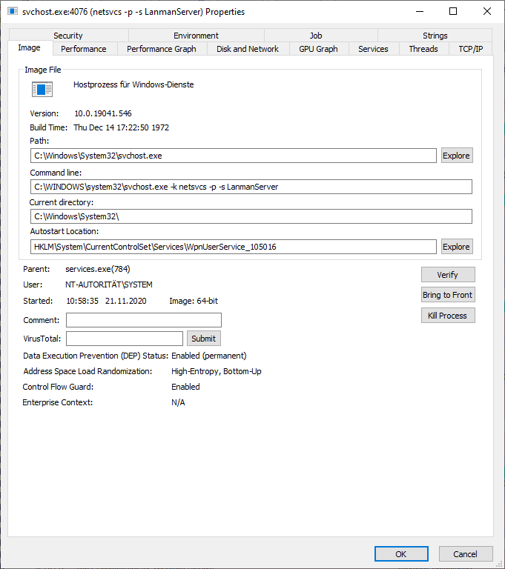Focus the Comment input box
The height and width of the screenshot is (569, 505).
click(144, 320)
